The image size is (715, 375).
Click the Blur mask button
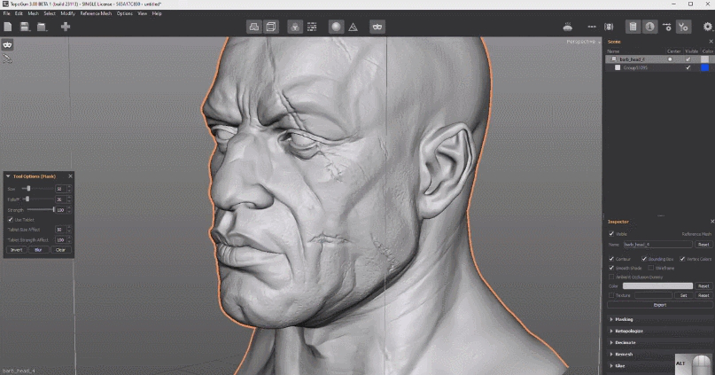pyautogui.click(x=38, y=249)
